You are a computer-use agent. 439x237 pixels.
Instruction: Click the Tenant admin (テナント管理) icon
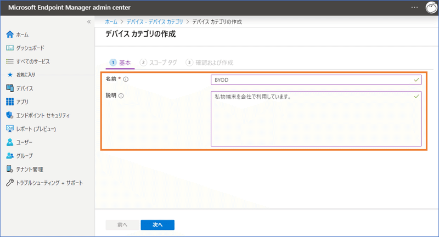[x=10, y=169]
